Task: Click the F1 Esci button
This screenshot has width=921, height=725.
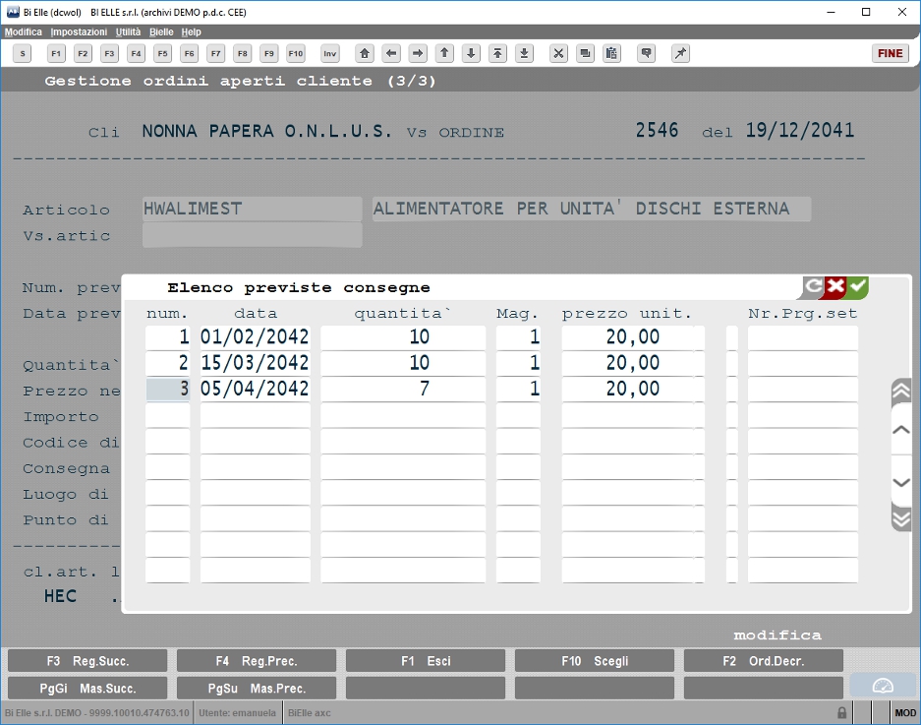Action: (x=426, y=661)
